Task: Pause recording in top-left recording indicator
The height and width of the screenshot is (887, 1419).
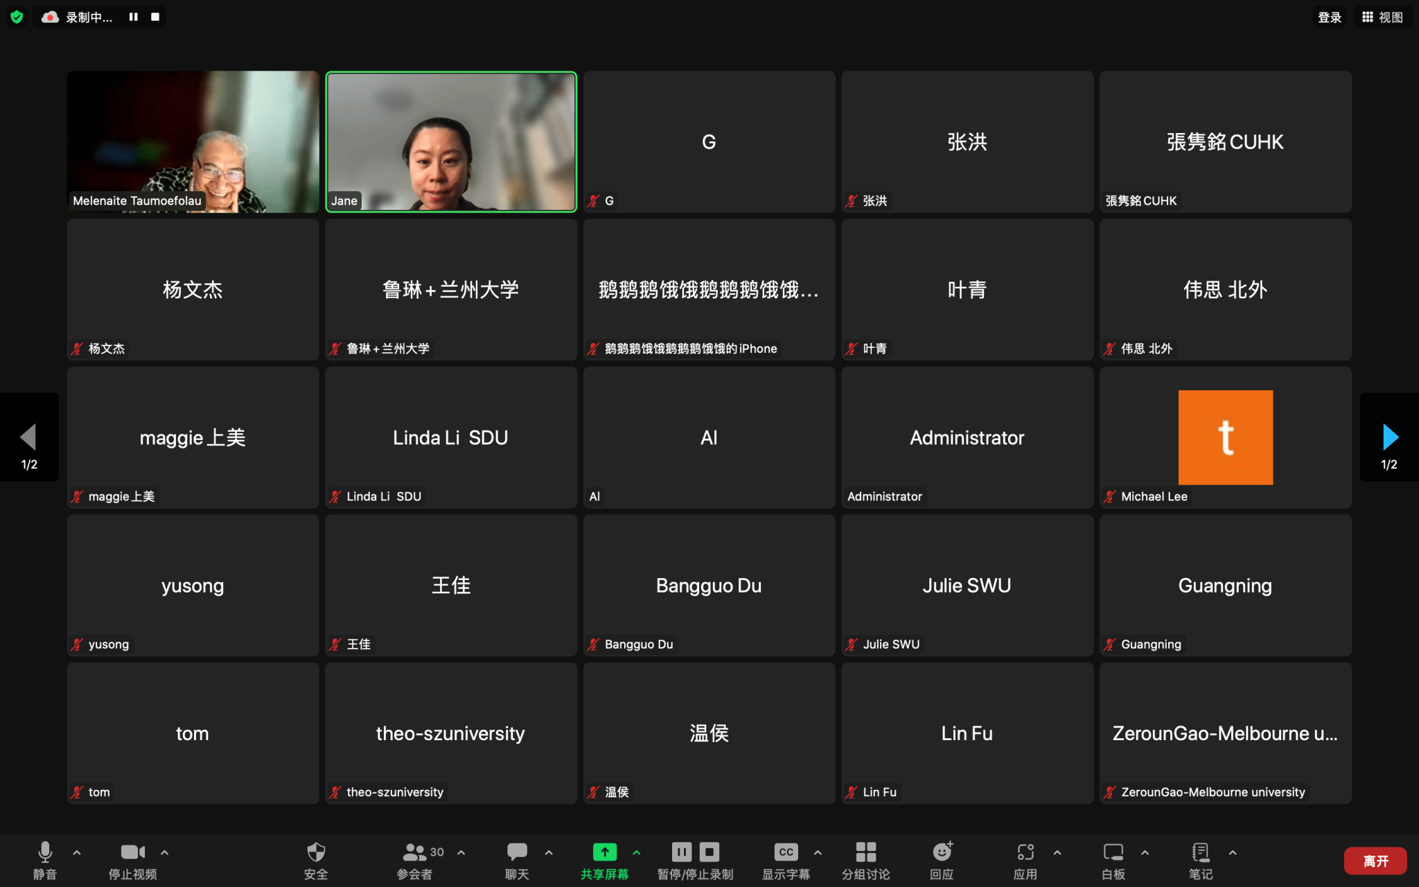Action: pyautogui.click(x=133, y=17)
